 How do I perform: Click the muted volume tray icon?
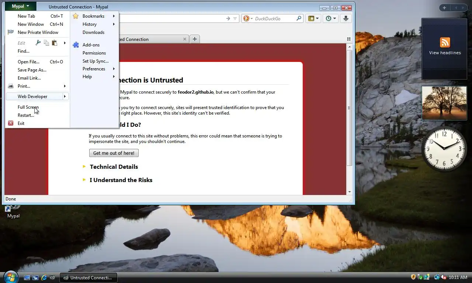tap(444, 277)
